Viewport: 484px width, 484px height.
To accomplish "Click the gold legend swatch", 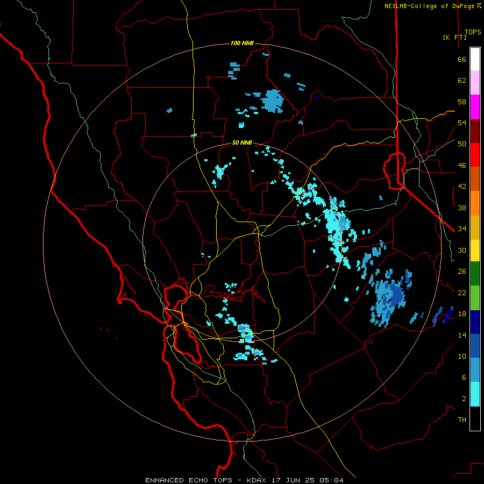I will pyautogui.click(x=475, y=227).
